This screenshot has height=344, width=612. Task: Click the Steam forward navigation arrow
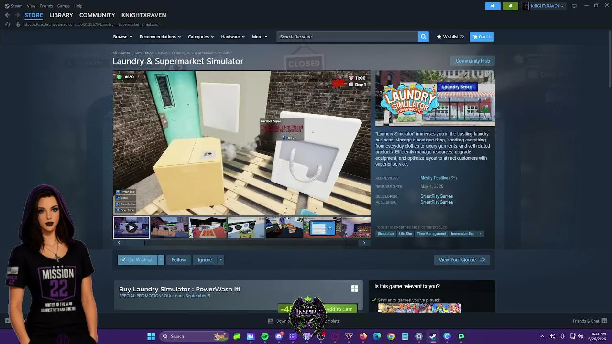point(17,15)
